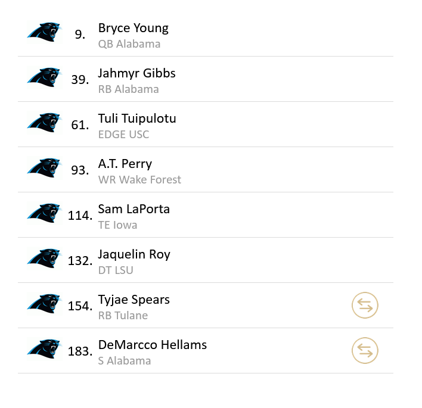Click pick number 183

coord(80,351)
